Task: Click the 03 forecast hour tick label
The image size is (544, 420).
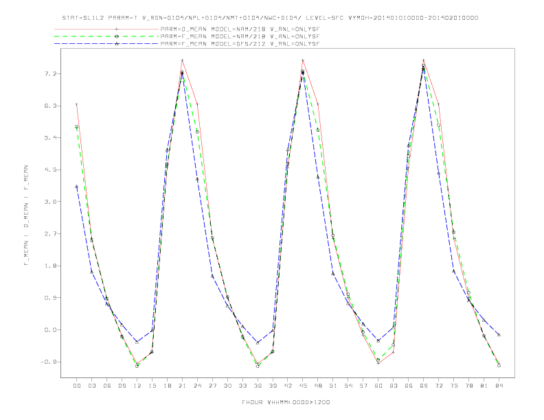Action: pos(91,386)
